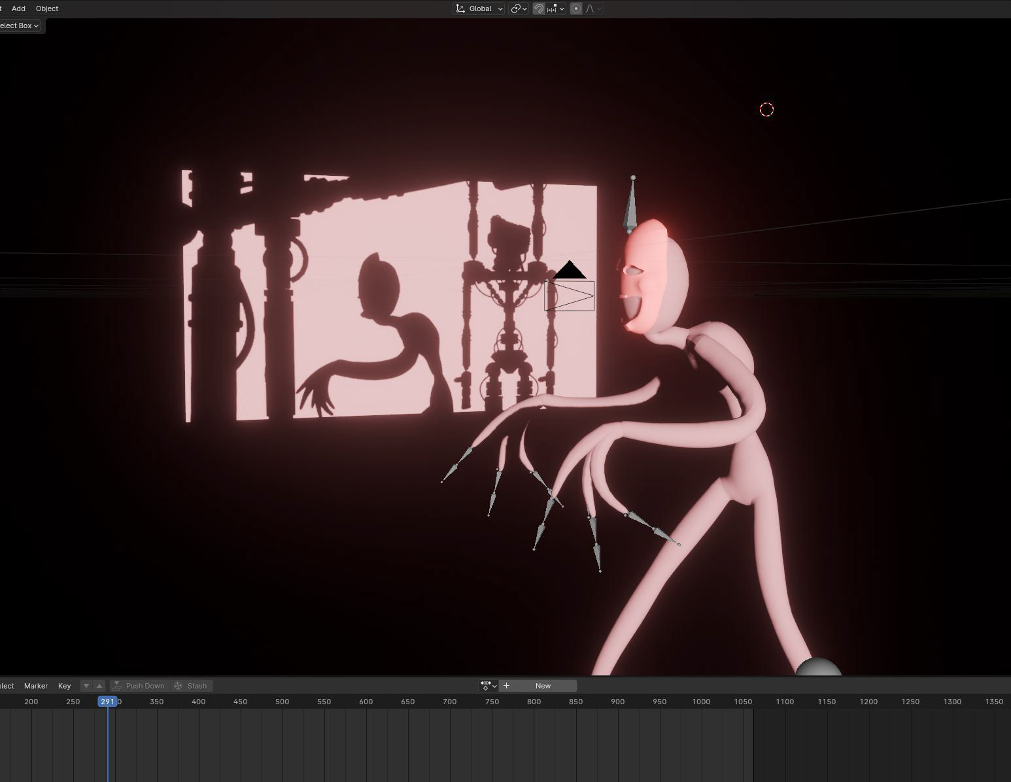This screenshot has height=782, width=1011.
Task: Open the Key menu in timeline
Action: pyautogui.click(x=64, y=686)
